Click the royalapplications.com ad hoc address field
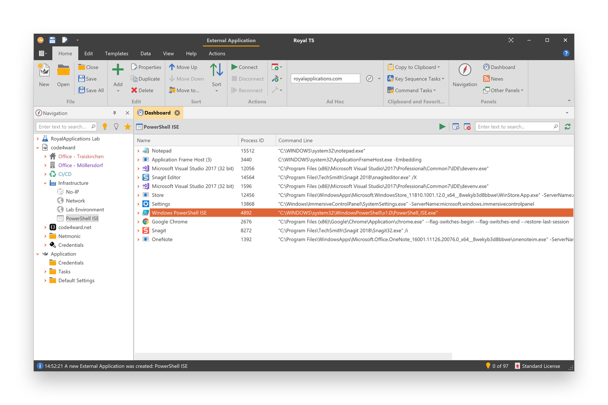Screen dimensions: 608x405 (325, 78)
